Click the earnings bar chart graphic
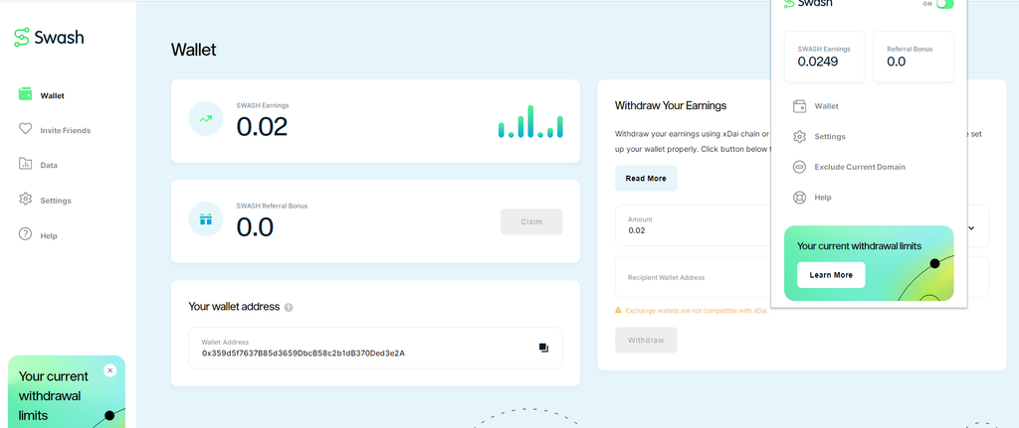Screen dimensions: 1019x428 point(530,121)
